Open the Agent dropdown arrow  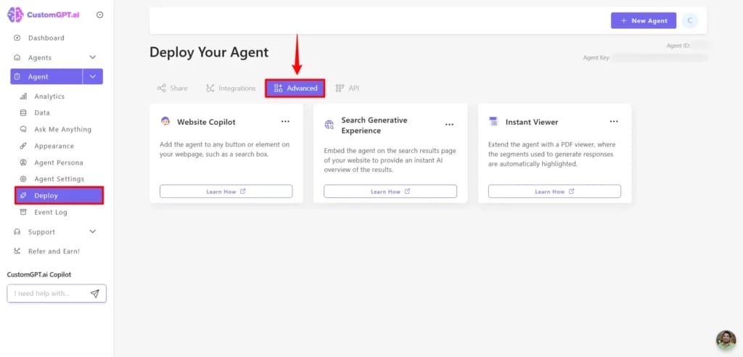point(93,76)
